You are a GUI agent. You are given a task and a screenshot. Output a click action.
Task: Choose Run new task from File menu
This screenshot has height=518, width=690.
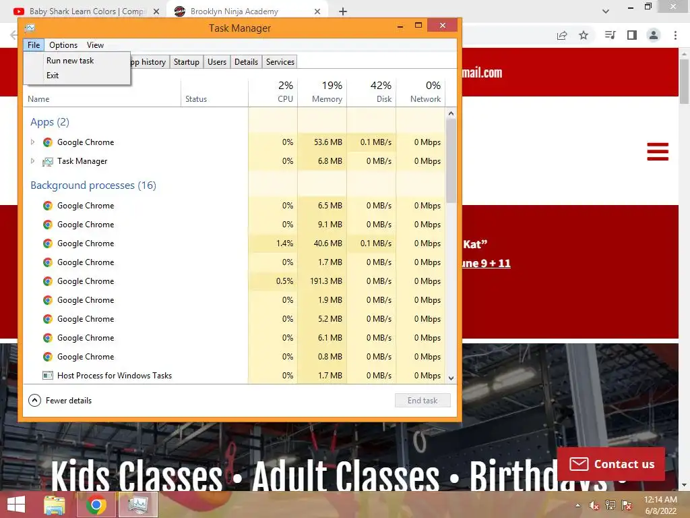tap(70, 61)
